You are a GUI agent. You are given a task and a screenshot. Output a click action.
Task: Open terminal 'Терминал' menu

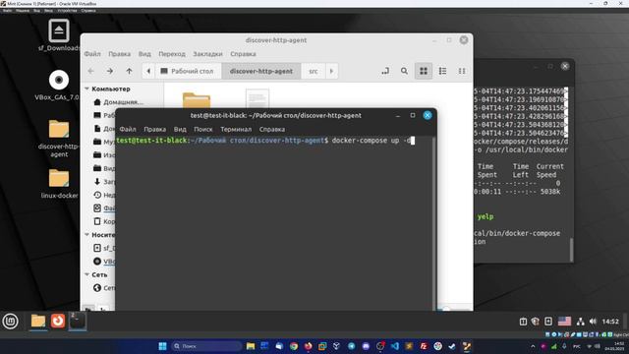[236, 129]
